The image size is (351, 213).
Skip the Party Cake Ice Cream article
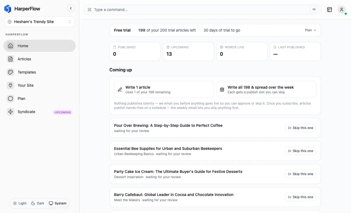(301, 174)
